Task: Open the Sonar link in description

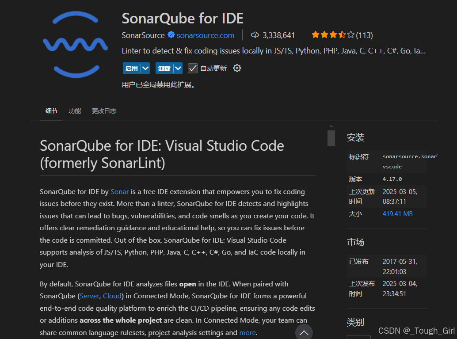Action: coord(119,191)
